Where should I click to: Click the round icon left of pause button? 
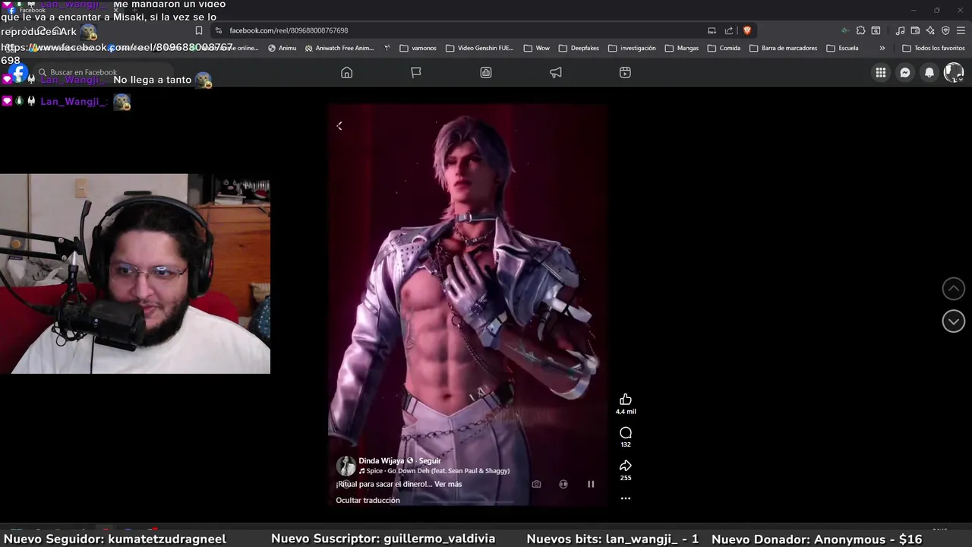click(x=563, y=484)
